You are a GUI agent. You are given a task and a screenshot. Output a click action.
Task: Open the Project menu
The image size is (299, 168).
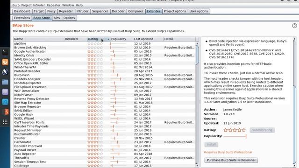(26, 5)
